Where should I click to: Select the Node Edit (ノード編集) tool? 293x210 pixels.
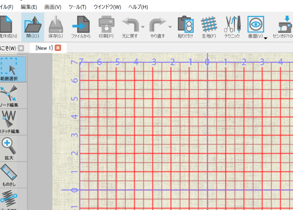[9, 94]
